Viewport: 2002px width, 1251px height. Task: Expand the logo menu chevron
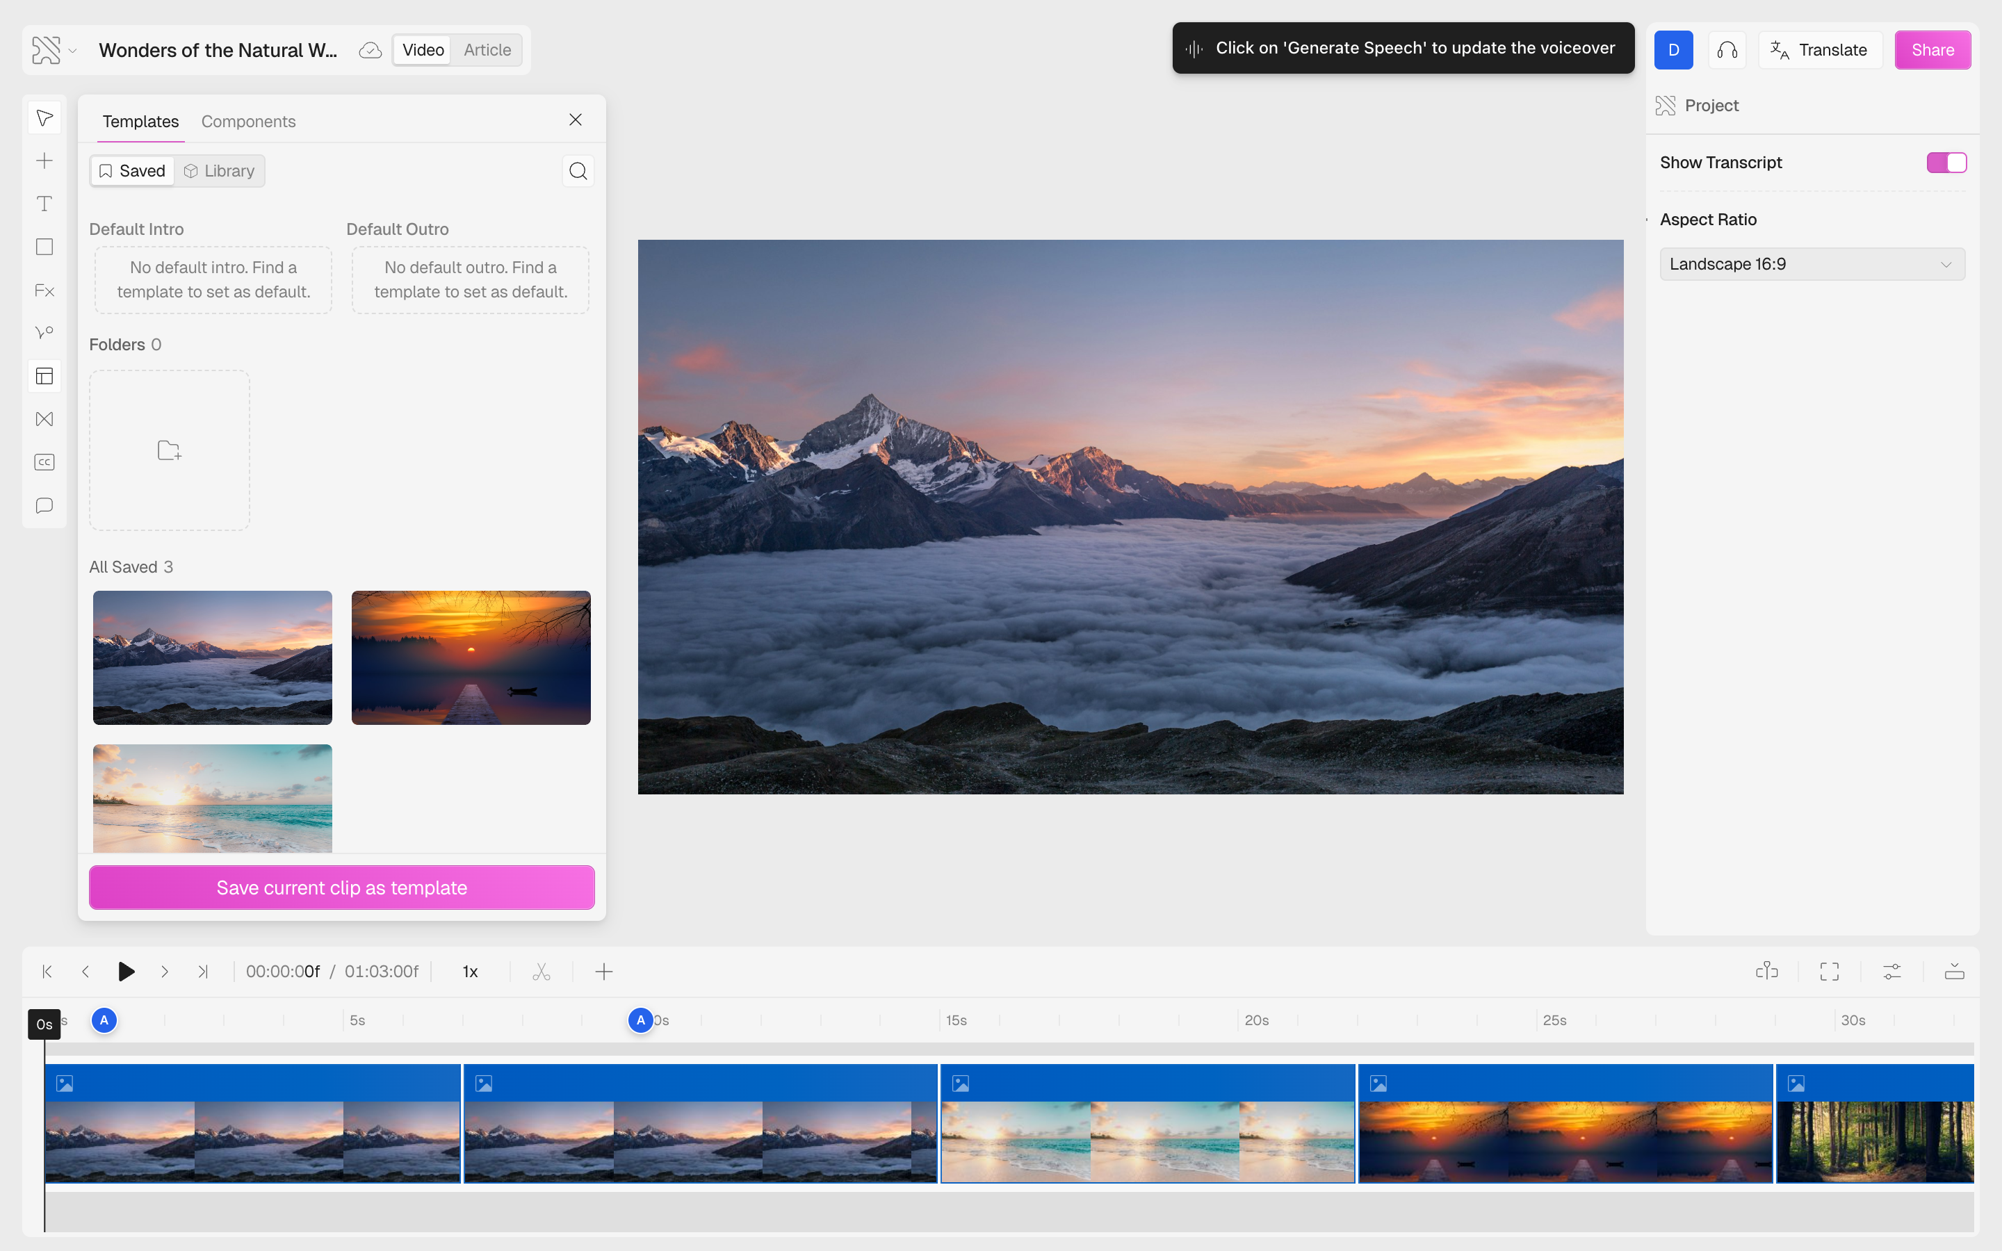pyautogui.click(x=73, y=51)
